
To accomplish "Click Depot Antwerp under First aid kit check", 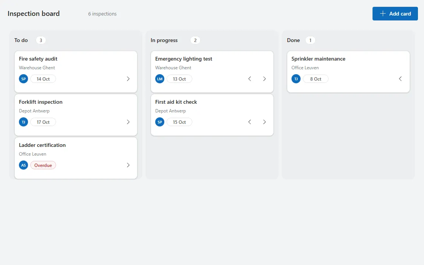I will [x=170, y=111].
